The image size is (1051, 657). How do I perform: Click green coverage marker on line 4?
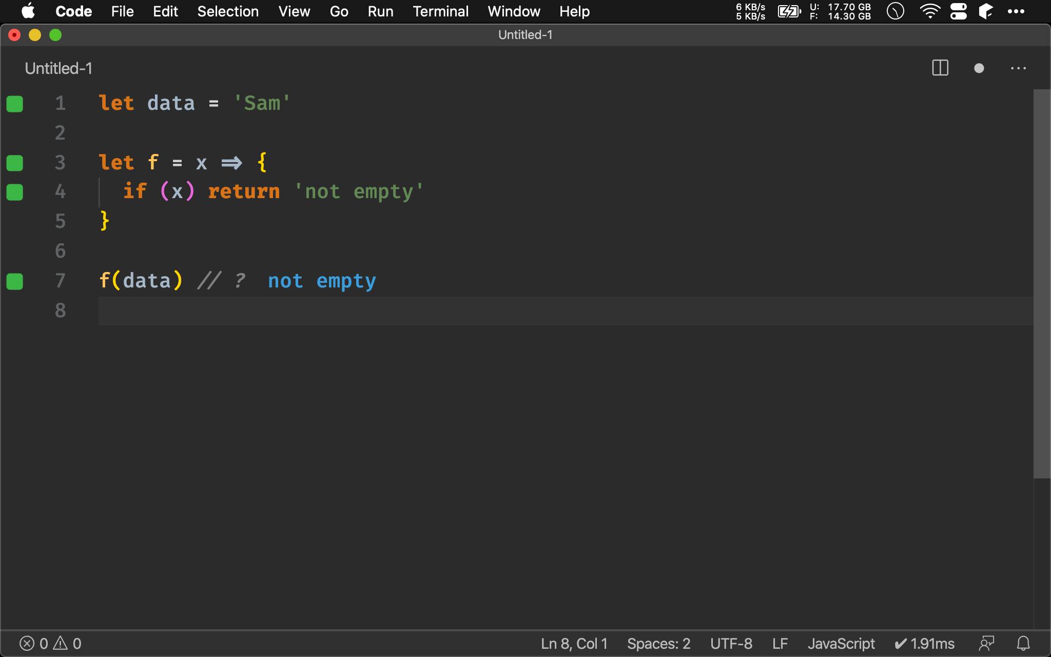pyautogui.click(x=14, y=192)
